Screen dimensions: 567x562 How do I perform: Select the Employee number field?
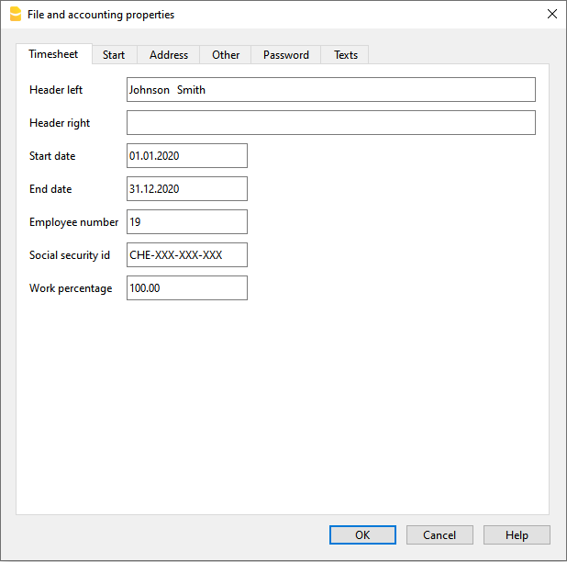pos(187,222)
